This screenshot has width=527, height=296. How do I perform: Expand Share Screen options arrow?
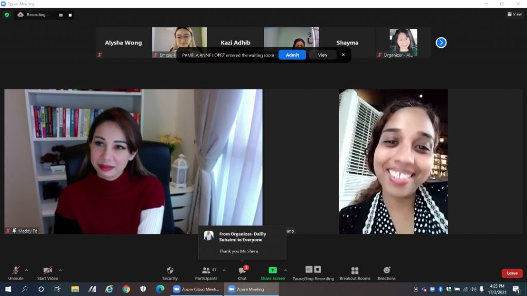pos(285,270)
